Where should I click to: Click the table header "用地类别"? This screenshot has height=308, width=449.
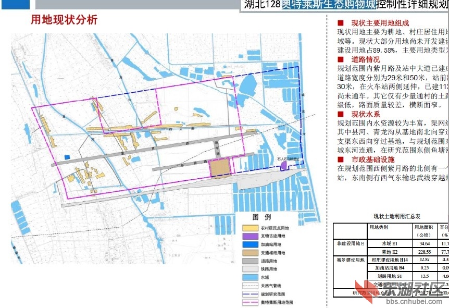point(379,227)
